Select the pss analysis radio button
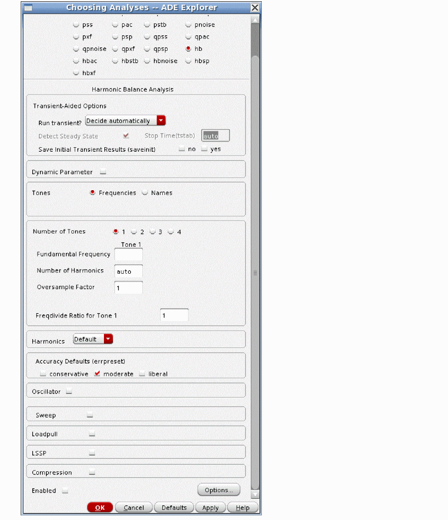 (x=76, y=25)
